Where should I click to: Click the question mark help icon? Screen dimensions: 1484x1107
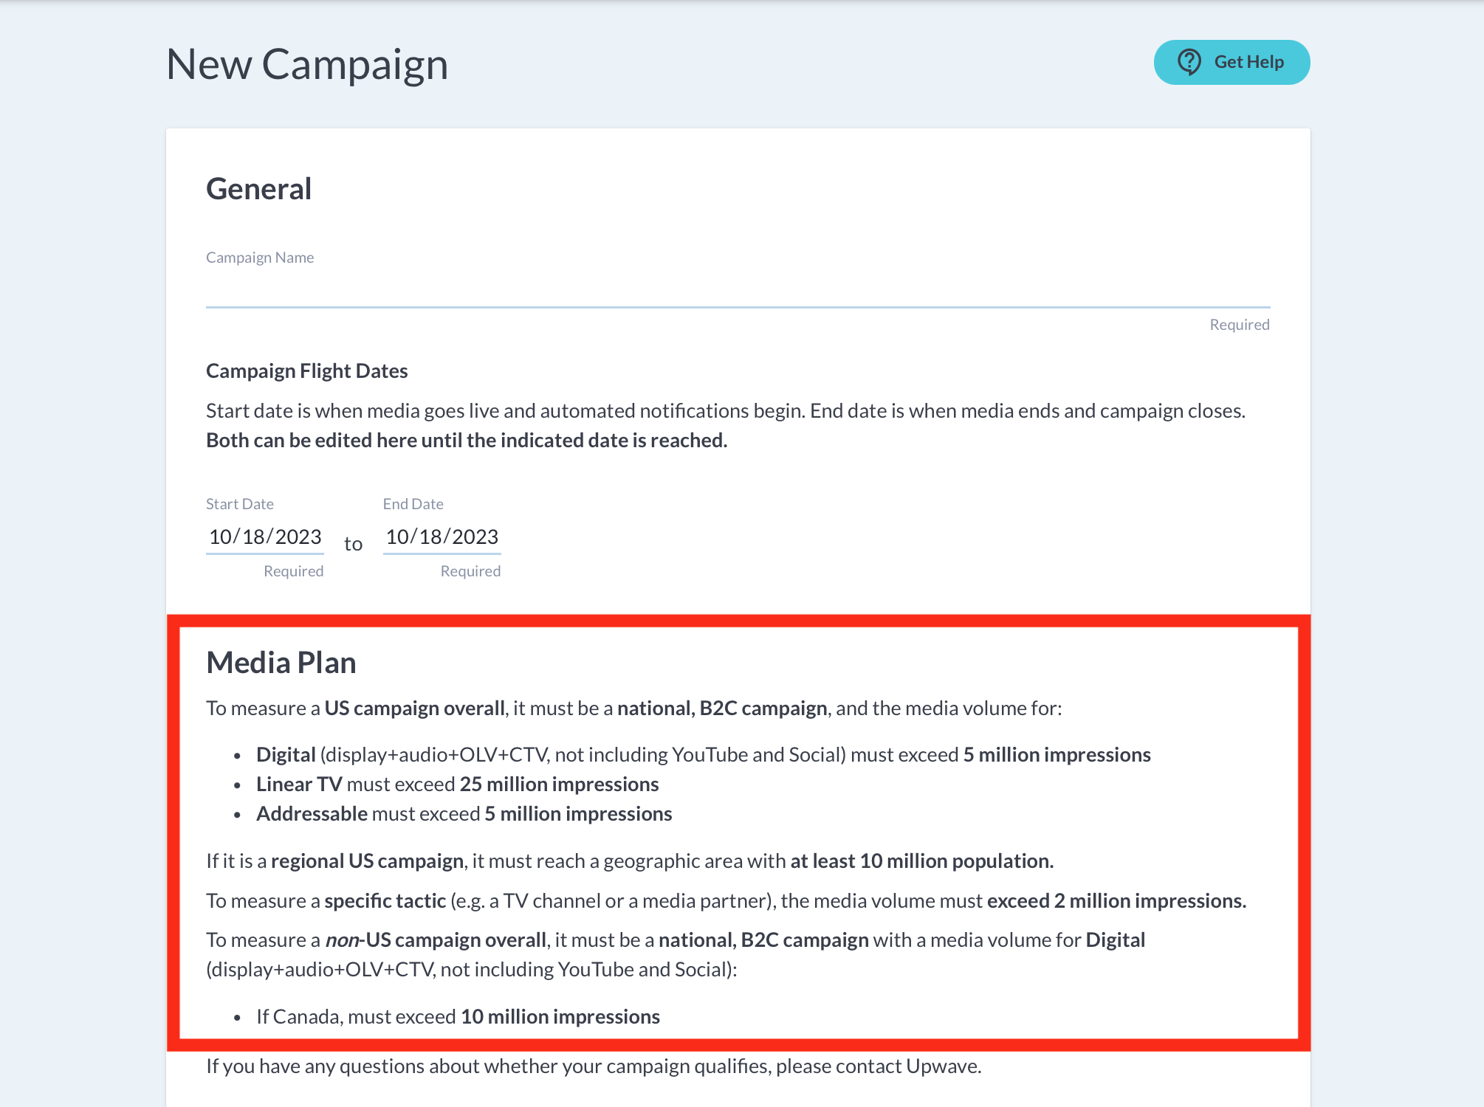(x=1189, y=62)
